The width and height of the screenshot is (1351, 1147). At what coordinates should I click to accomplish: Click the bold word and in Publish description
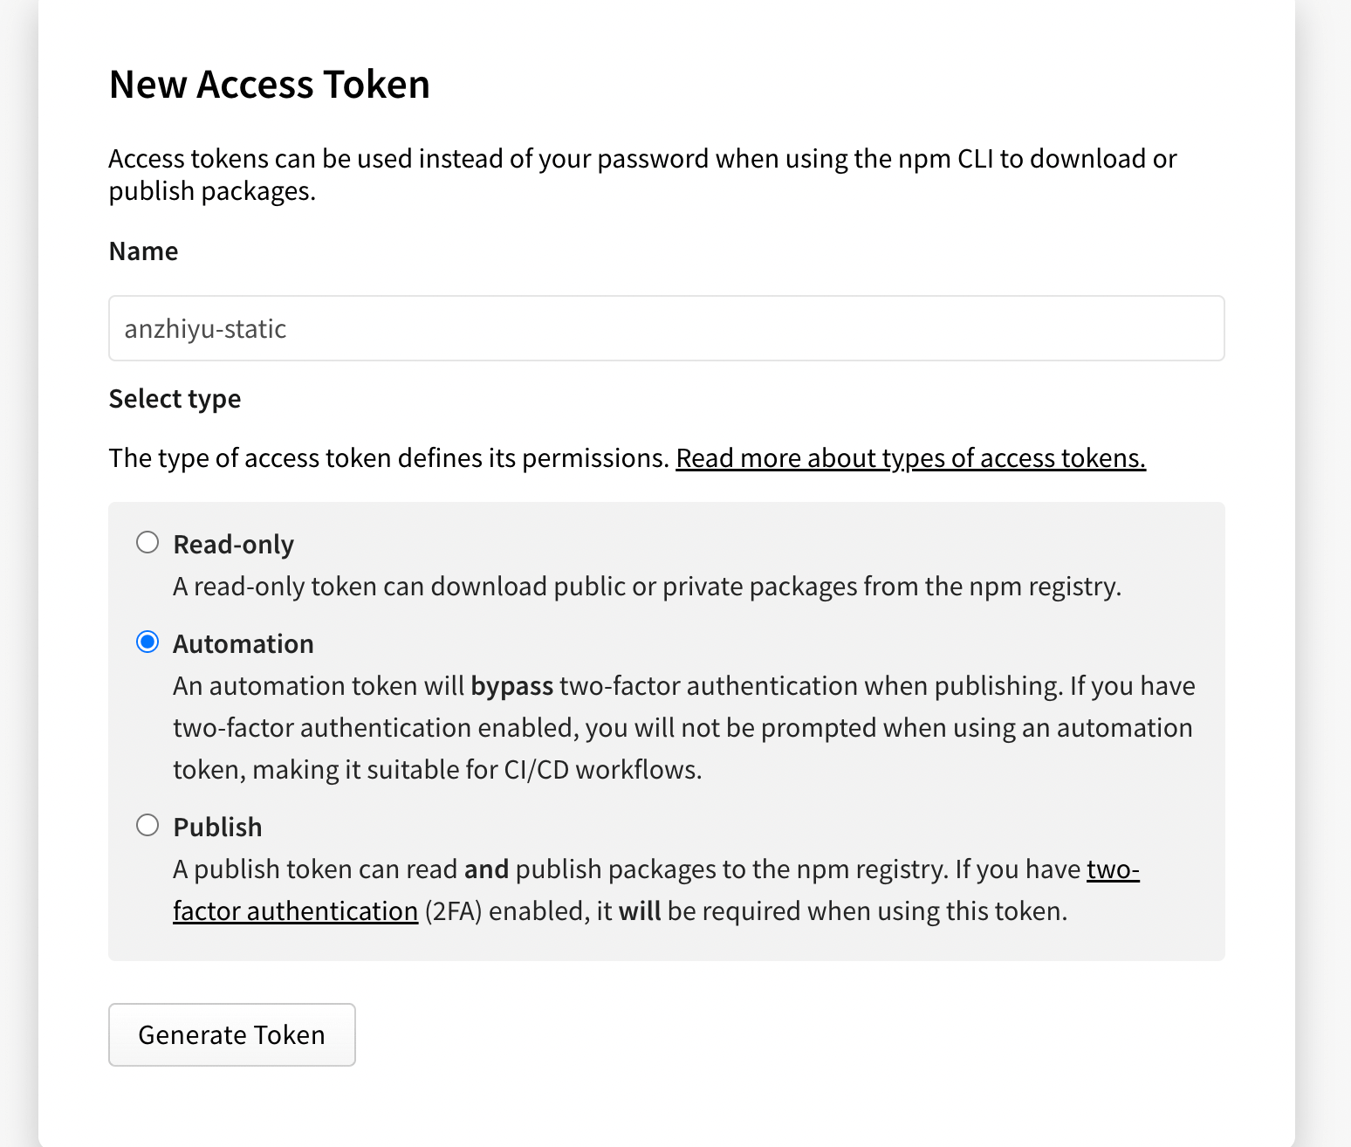point(486,869)
